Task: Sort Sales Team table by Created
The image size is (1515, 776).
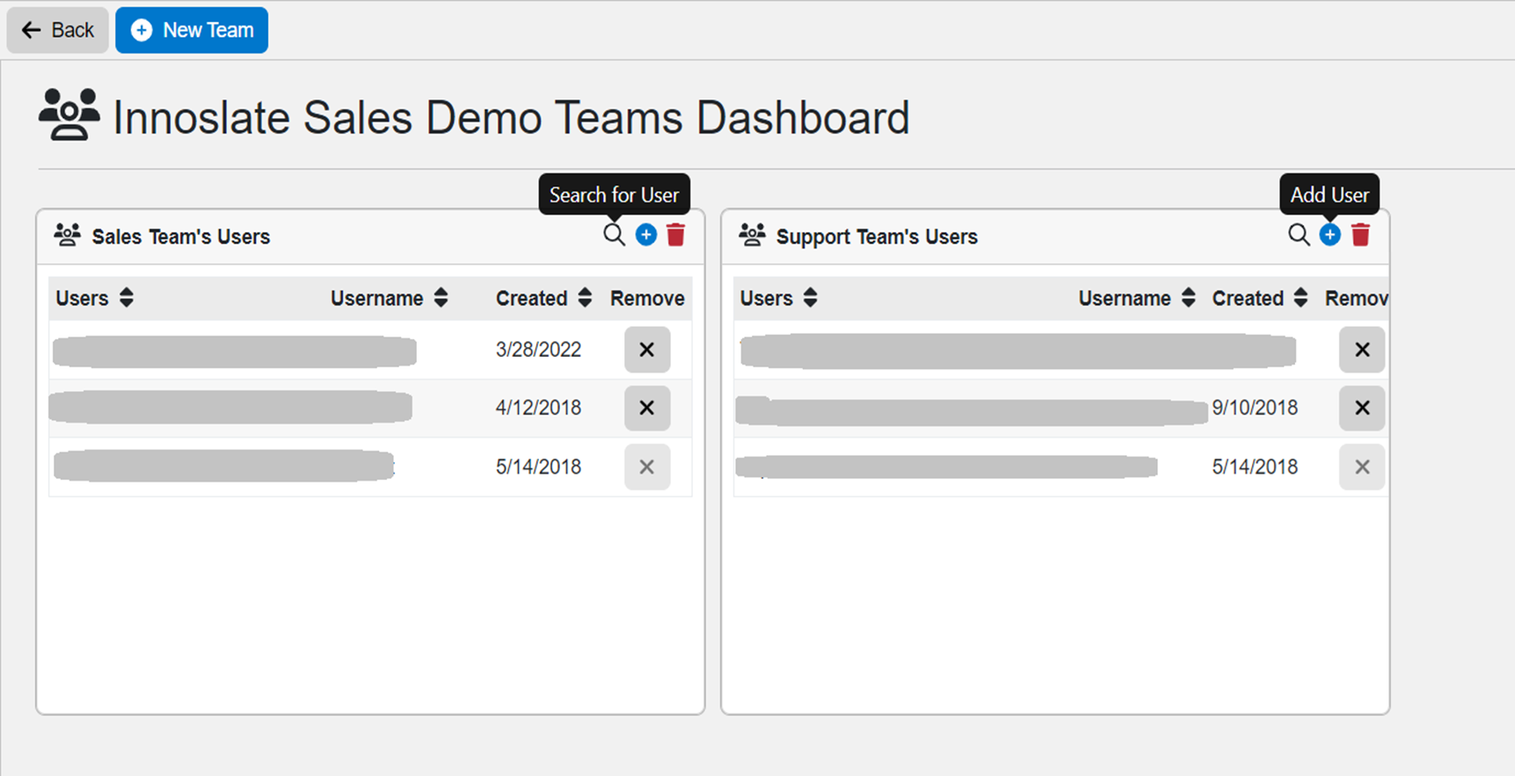Action: [x=585, y=298]
